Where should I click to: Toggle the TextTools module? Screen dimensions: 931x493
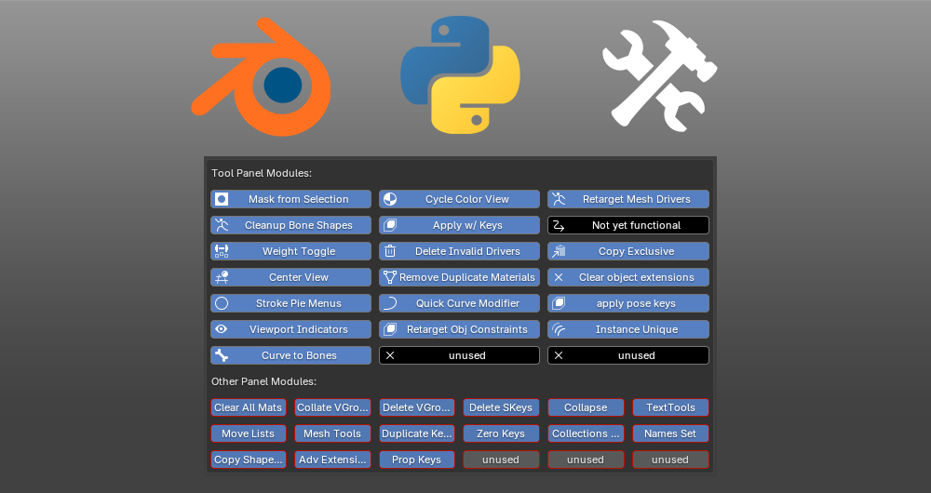click(671, 407)
